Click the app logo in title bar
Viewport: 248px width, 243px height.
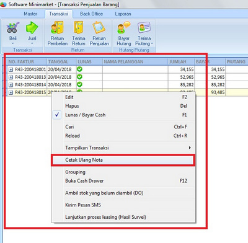click(3, 4)
